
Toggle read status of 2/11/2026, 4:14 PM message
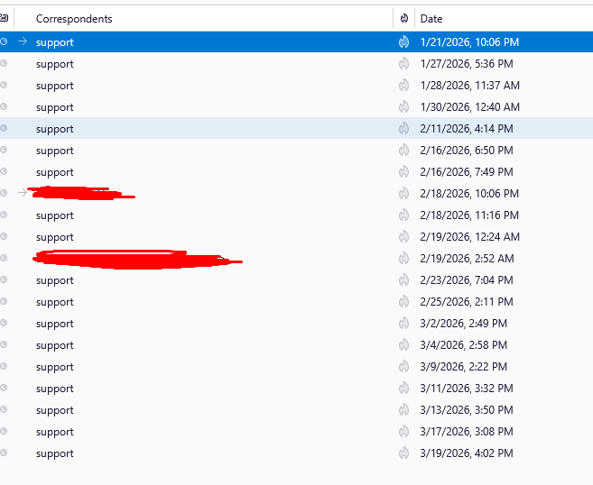(x=4, y=128)
